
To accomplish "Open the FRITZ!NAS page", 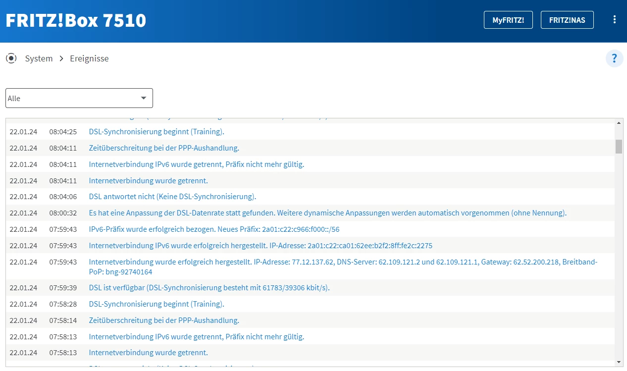I will 567,20.
